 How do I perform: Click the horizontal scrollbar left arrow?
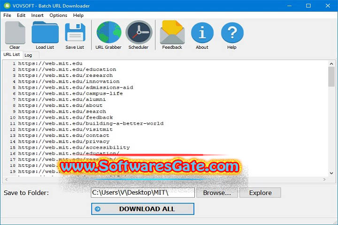pos(6,180)
